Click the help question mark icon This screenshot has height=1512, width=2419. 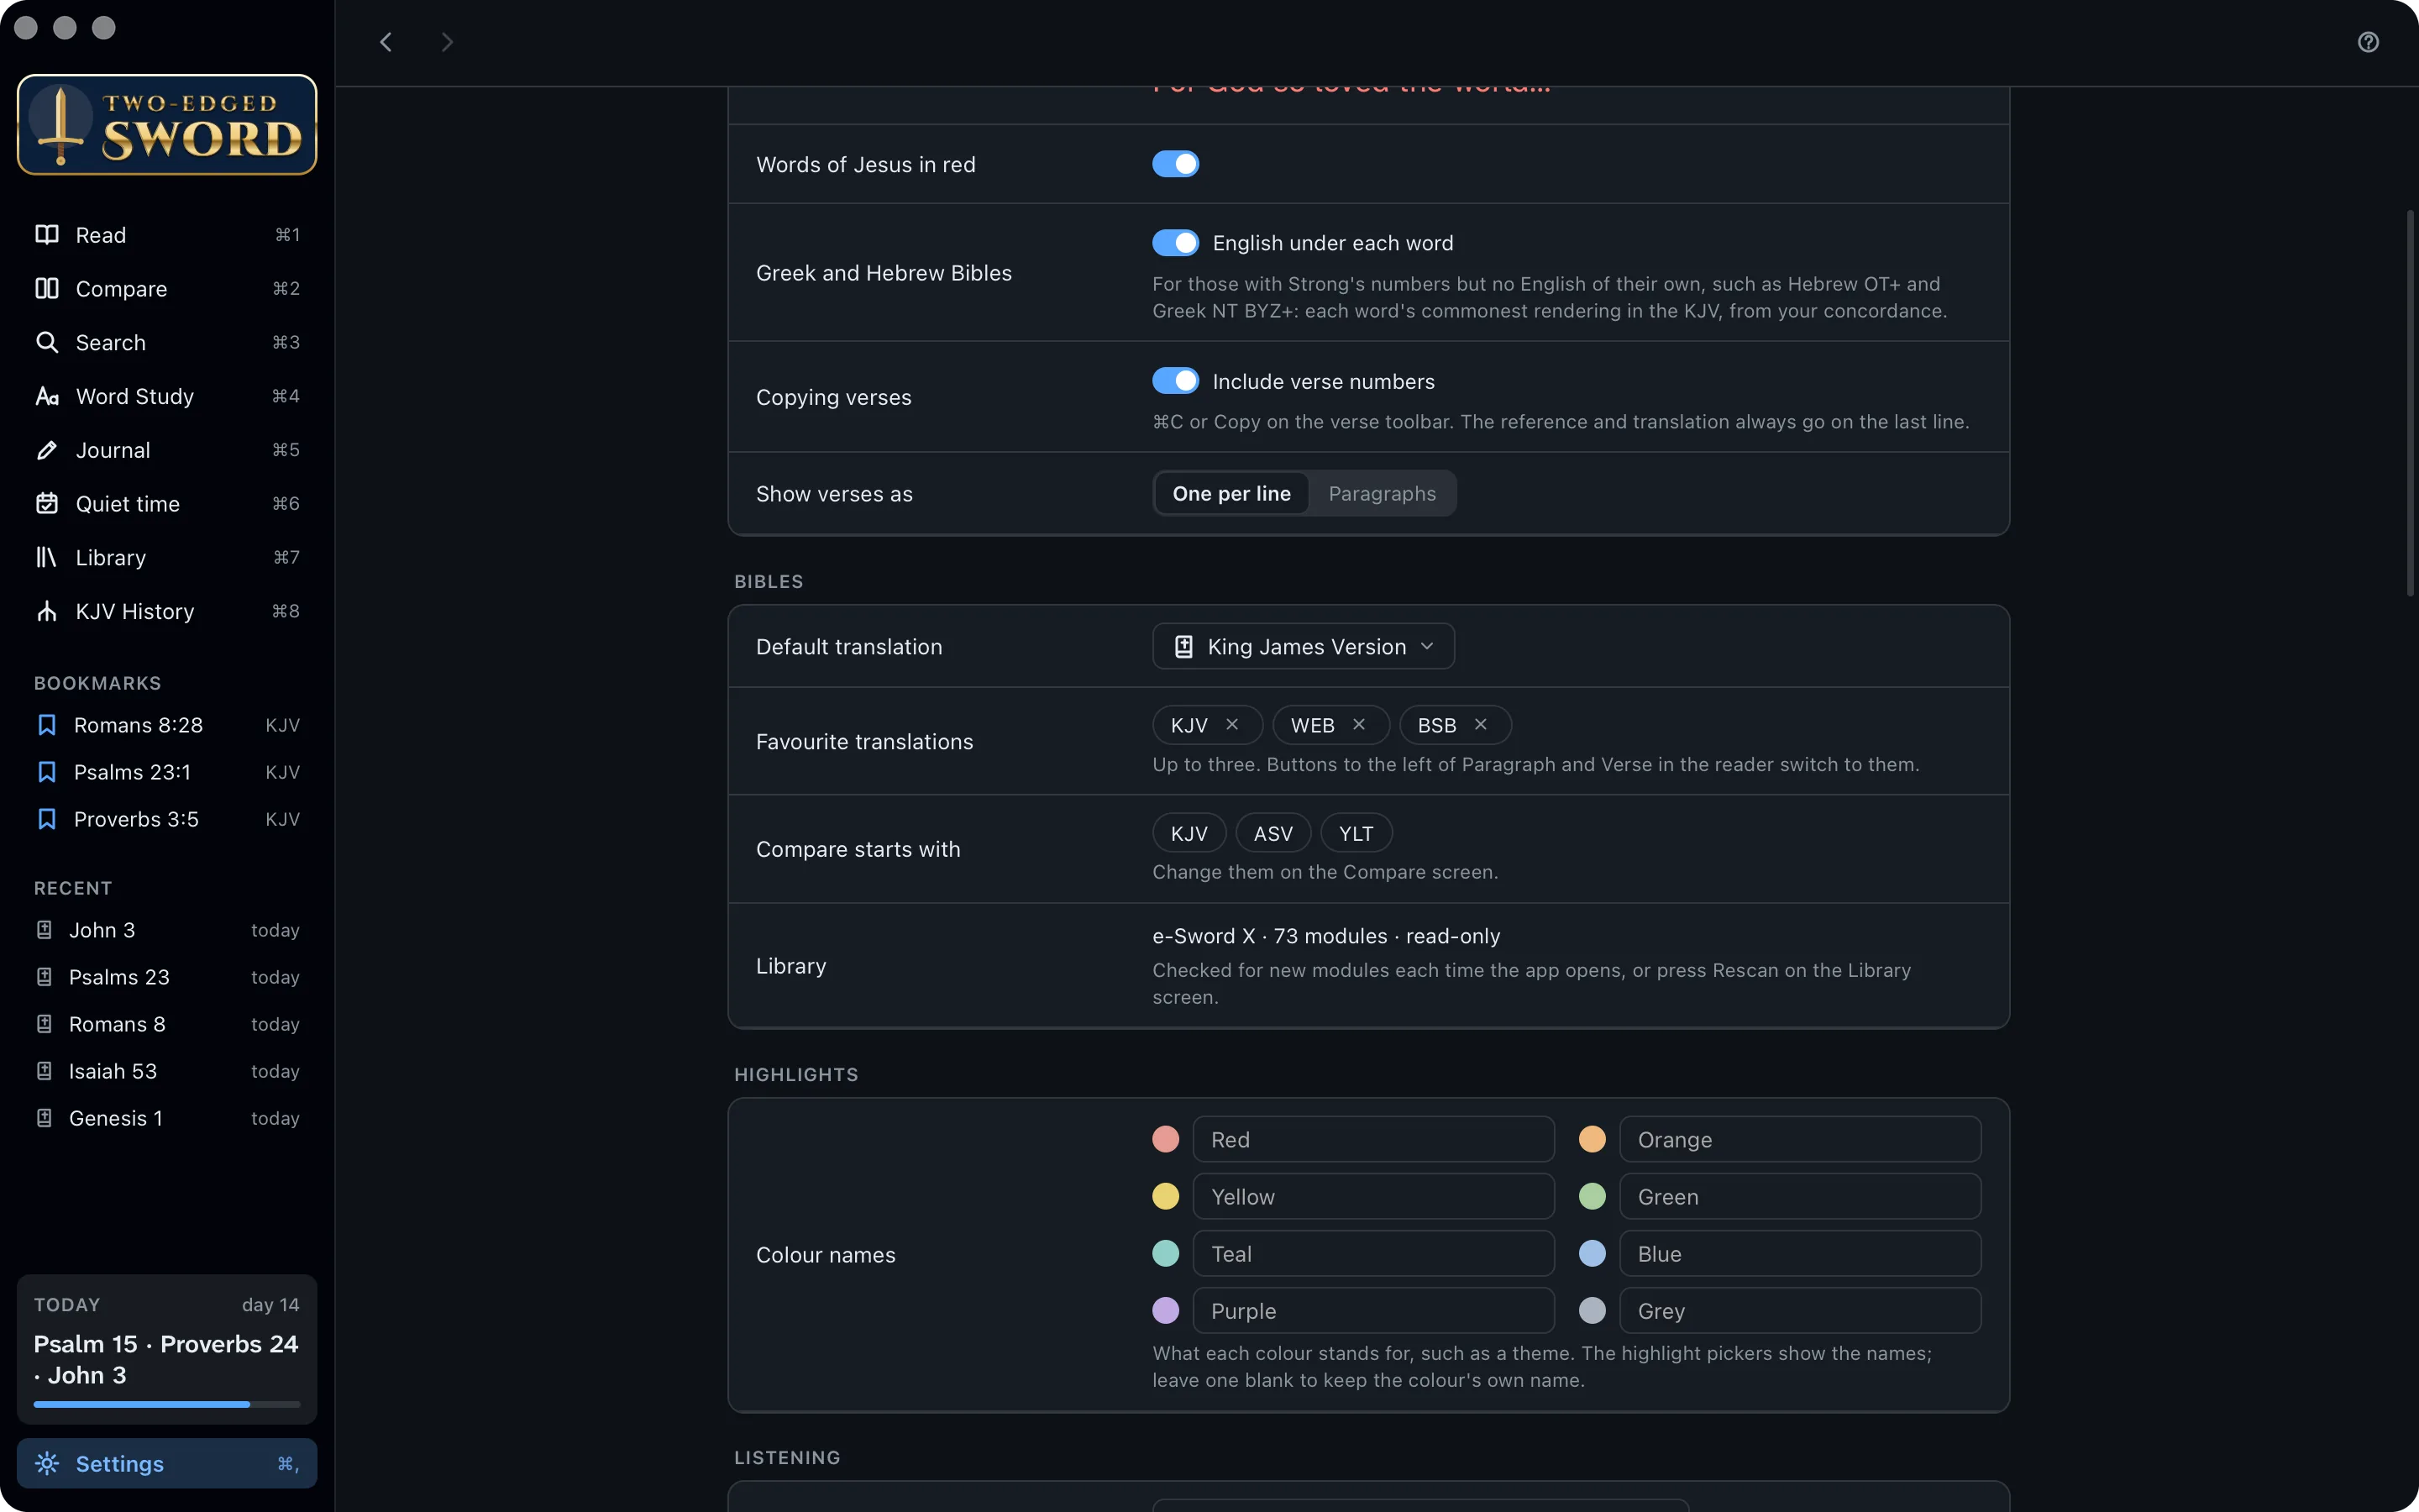[x=2368, y=42]
